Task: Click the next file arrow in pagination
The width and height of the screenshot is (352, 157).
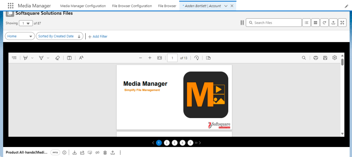Action: pyautogui.click(x=200, y=143)
